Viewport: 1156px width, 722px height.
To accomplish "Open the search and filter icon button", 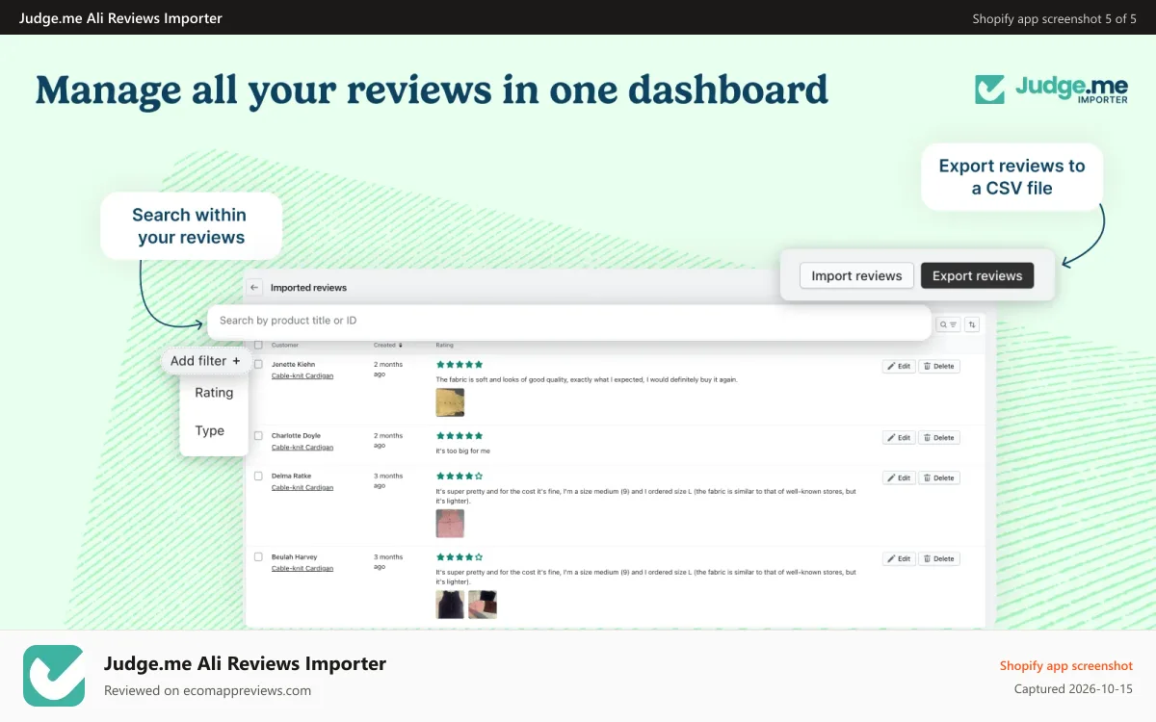I will coord(949,325).
